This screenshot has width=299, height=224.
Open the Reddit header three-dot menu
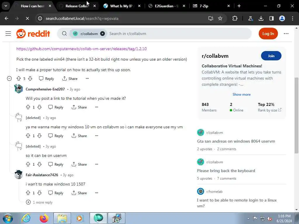(x=286, y=34)
